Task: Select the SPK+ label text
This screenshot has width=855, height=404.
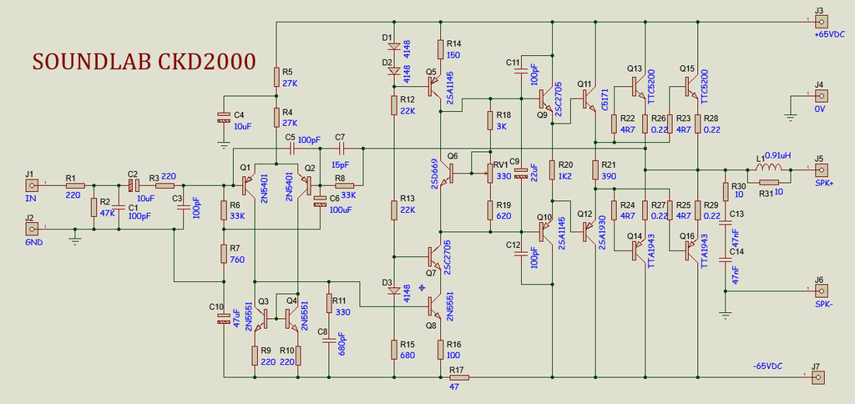Action: coord(824,184)
